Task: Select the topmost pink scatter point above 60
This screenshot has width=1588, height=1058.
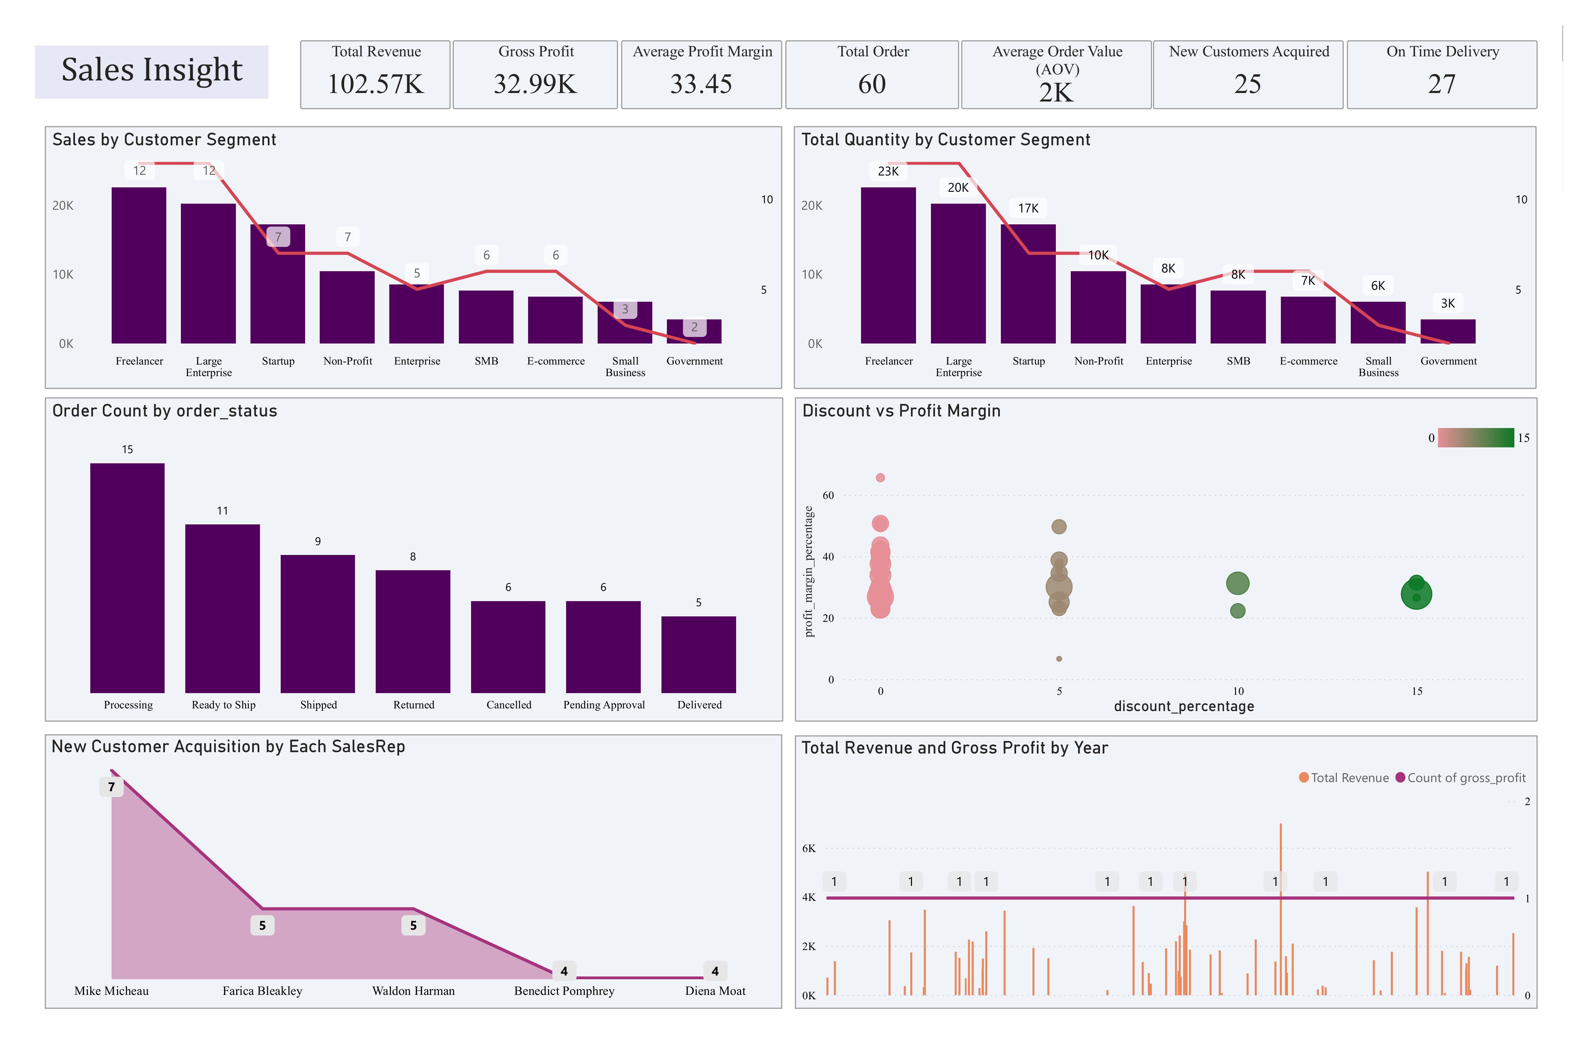Action: 880,478
